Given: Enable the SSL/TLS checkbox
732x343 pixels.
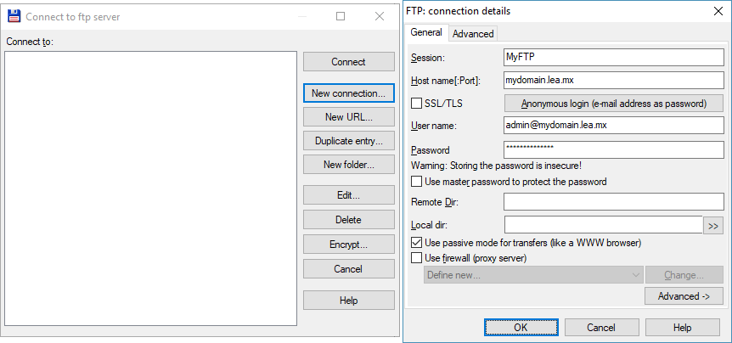Looking at the screenshot, I should (x=416, y=103).
